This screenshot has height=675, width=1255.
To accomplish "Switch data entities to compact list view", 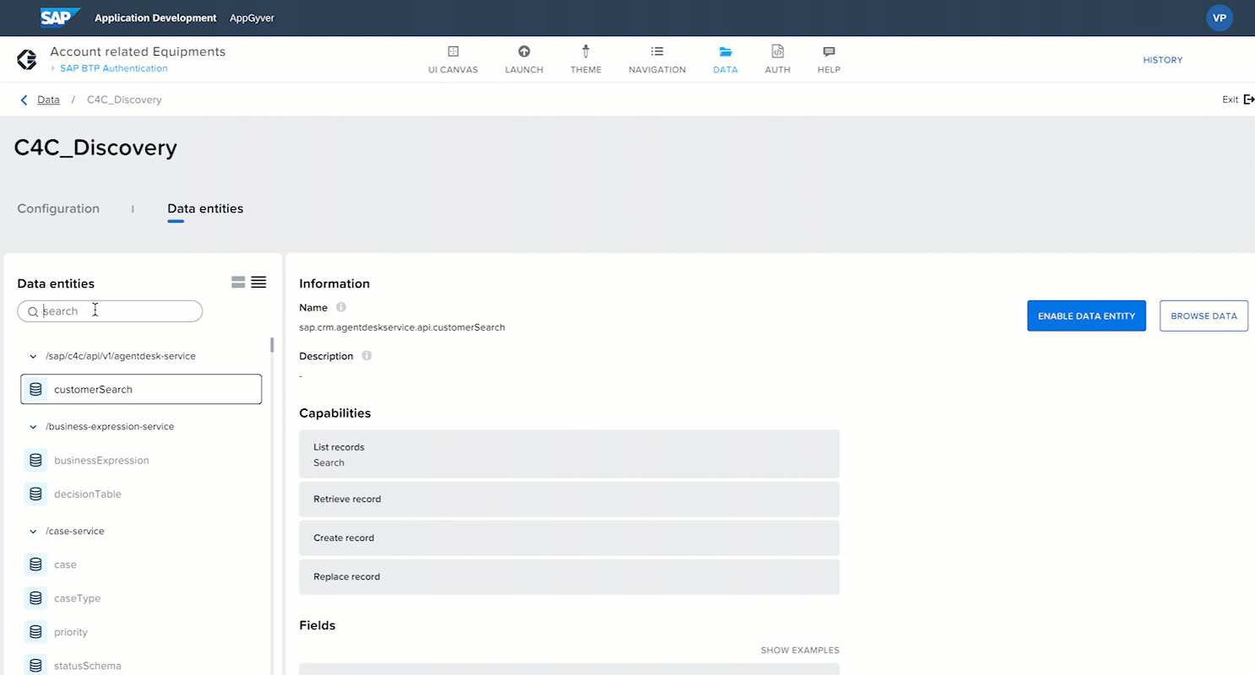I will (x=258, y=282).
